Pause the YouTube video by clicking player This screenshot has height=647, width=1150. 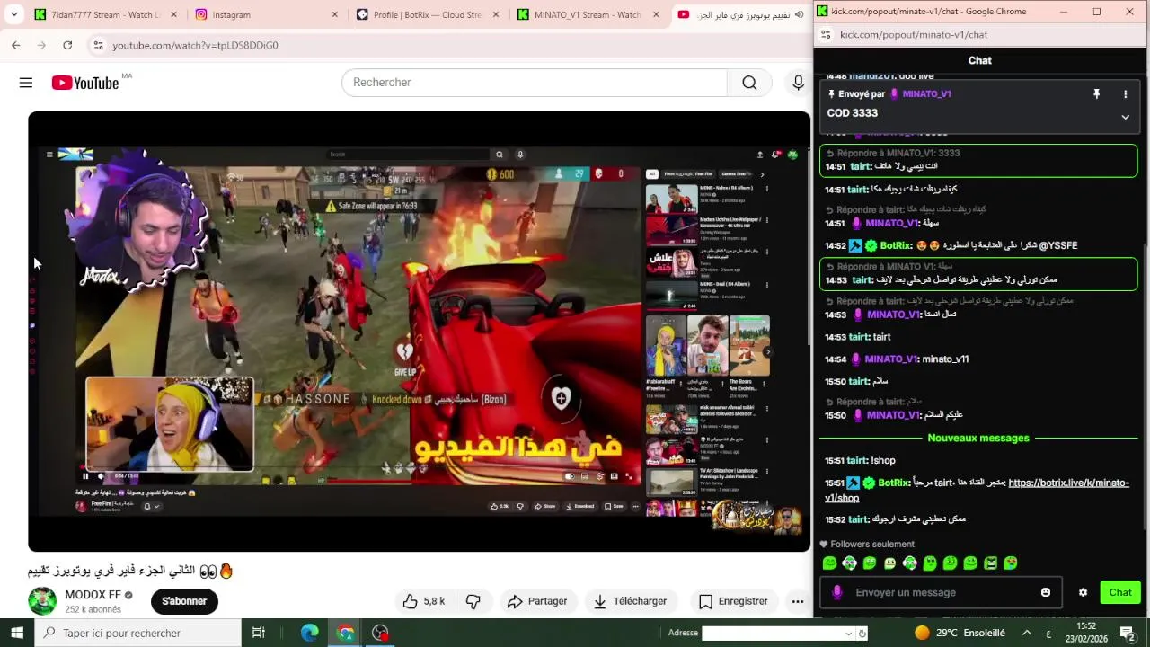[x=419, y=331]
